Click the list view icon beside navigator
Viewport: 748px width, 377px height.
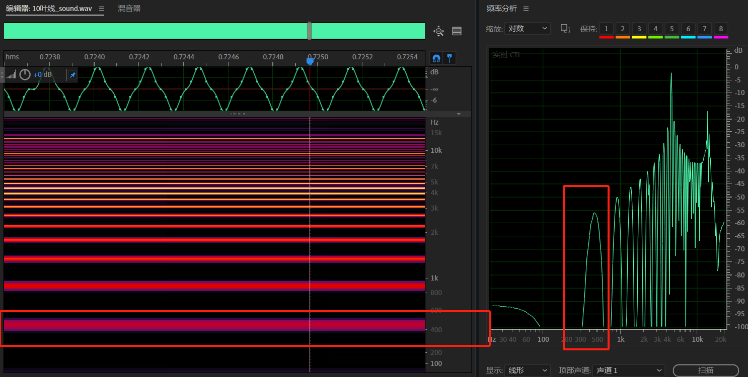coord(457,31)
